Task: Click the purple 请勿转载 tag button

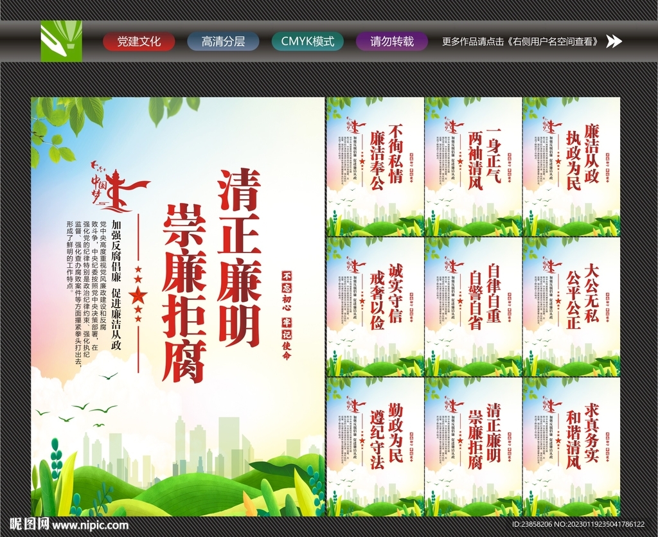Action: [392, 41]
